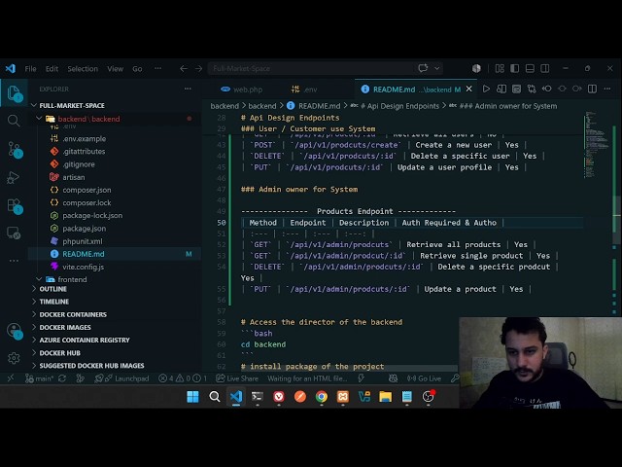Collapse the FULL-MARKET-SPACE root folder
This screenshot has height=467, width=622.
[x=34, y=105]
